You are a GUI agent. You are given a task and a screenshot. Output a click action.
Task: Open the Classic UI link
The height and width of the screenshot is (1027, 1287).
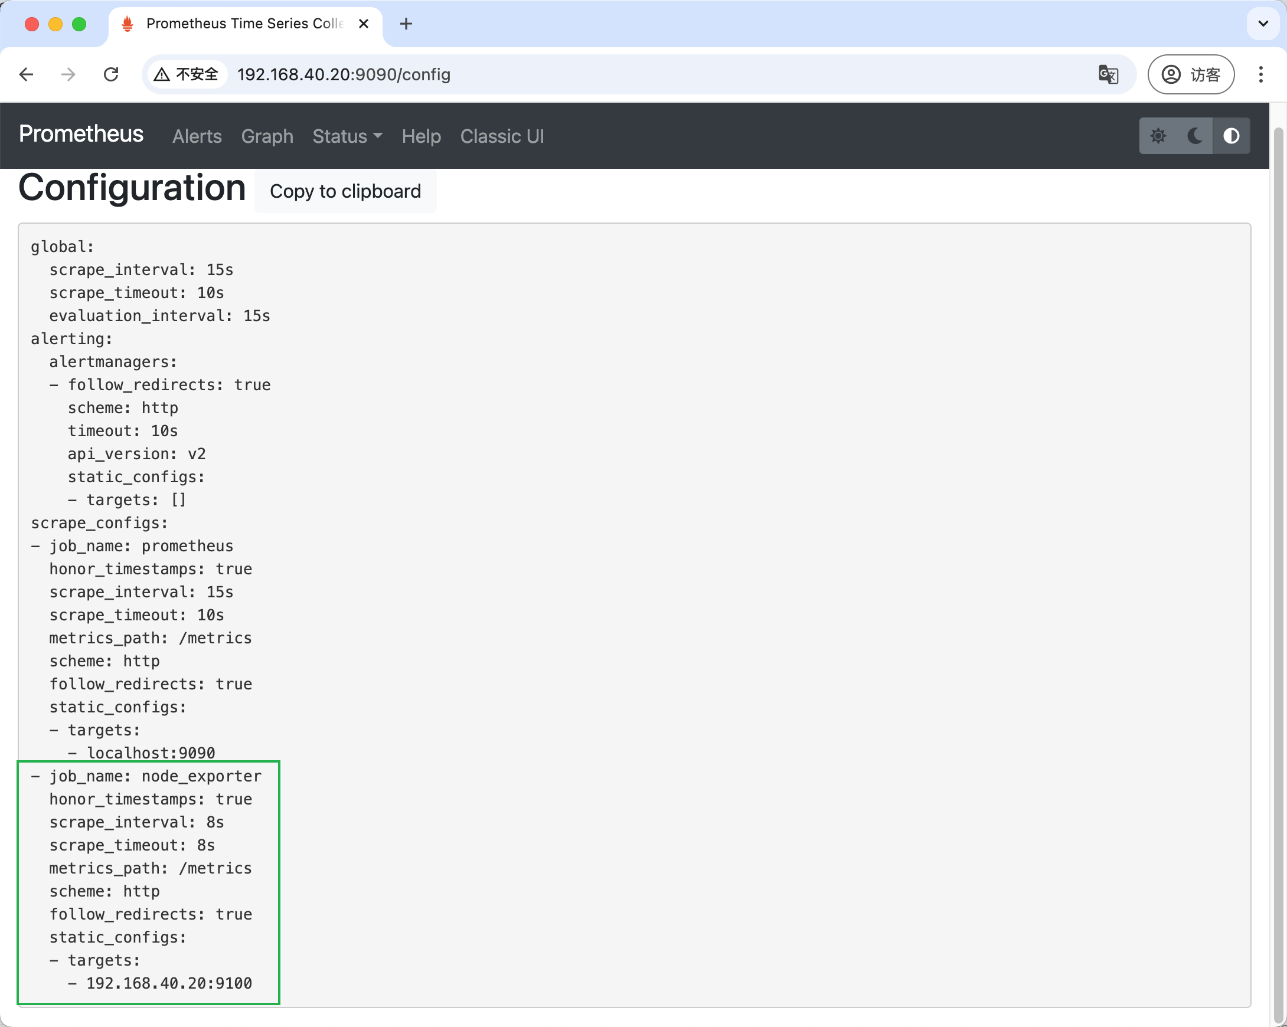click(501, 137)
